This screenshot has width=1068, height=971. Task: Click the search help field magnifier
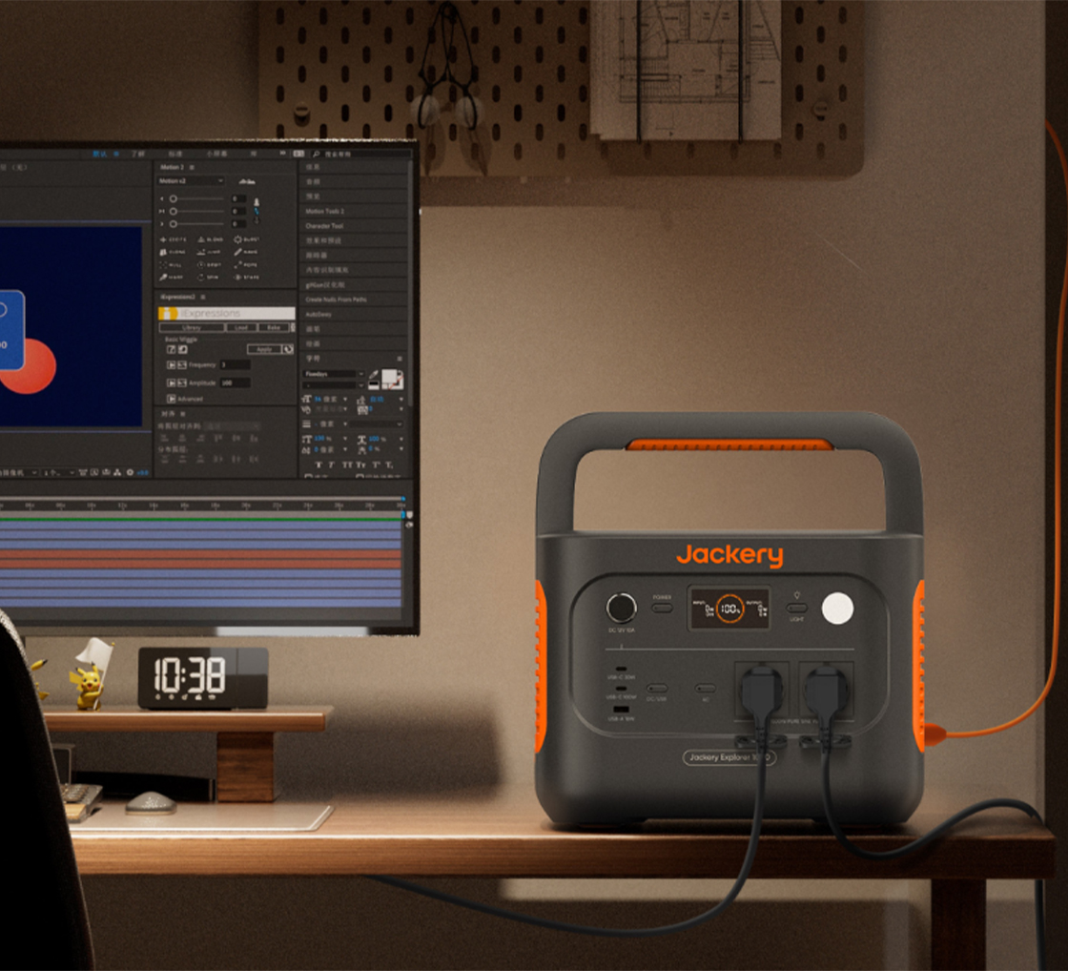(317, 154)
